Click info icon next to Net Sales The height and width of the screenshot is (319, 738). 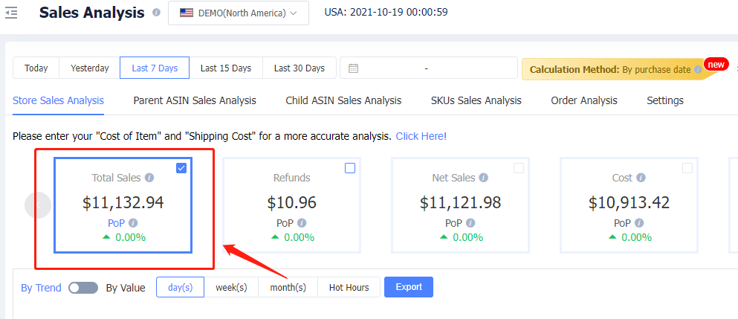pos(483,178)
